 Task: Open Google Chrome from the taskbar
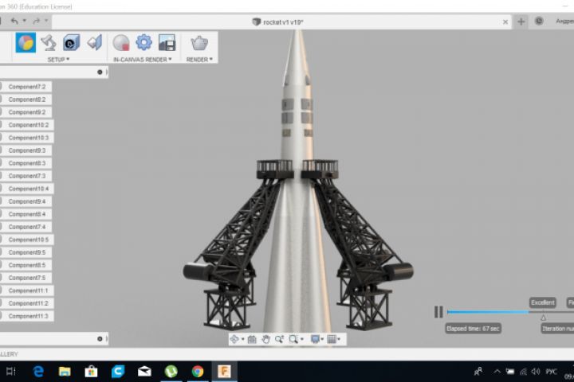(x=198, y=372)
